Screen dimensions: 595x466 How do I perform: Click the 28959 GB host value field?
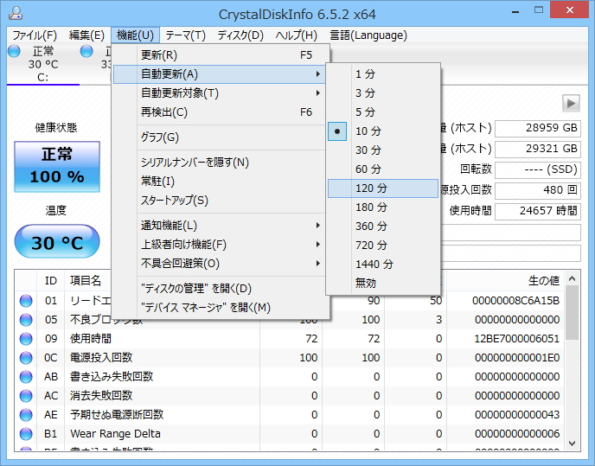[x=538, y=128]
